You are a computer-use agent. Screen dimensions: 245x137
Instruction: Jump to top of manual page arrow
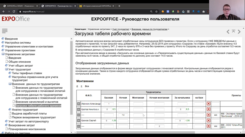[234, 31]
